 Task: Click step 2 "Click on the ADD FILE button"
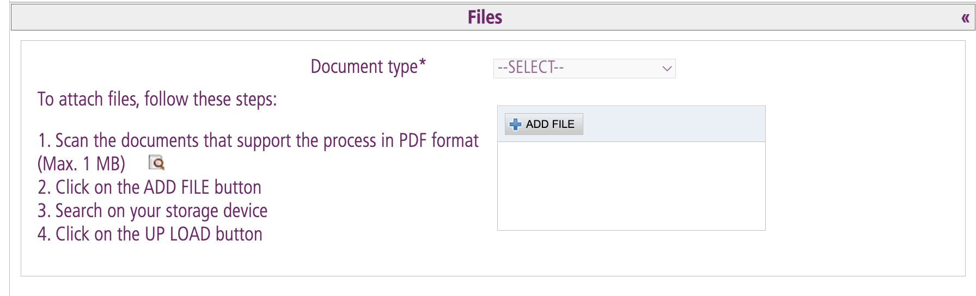pyautogui.click(x=149, y=187)
